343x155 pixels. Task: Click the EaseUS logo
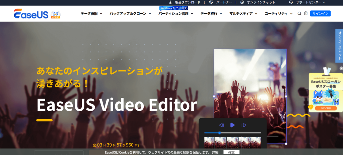(x=31, y=14)
